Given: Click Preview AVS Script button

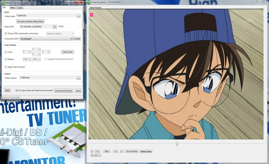Looking at the screenshot, I should (64, 91).
